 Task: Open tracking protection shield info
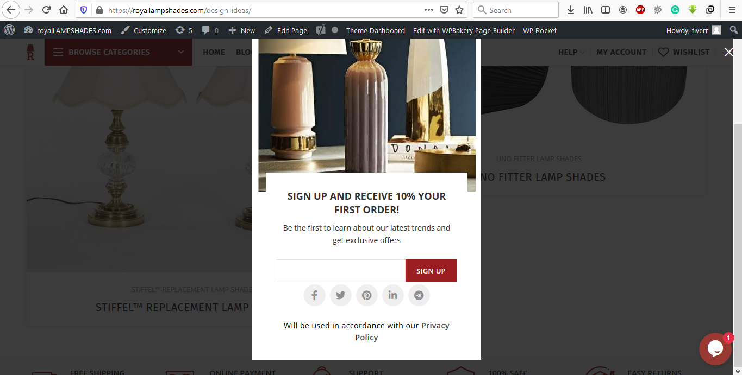[x=84, y=10]
